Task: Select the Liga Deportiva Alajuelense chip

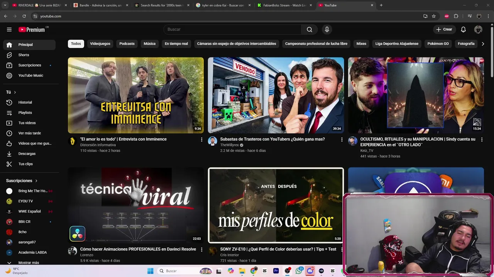Action: click(x=397, y=44)
